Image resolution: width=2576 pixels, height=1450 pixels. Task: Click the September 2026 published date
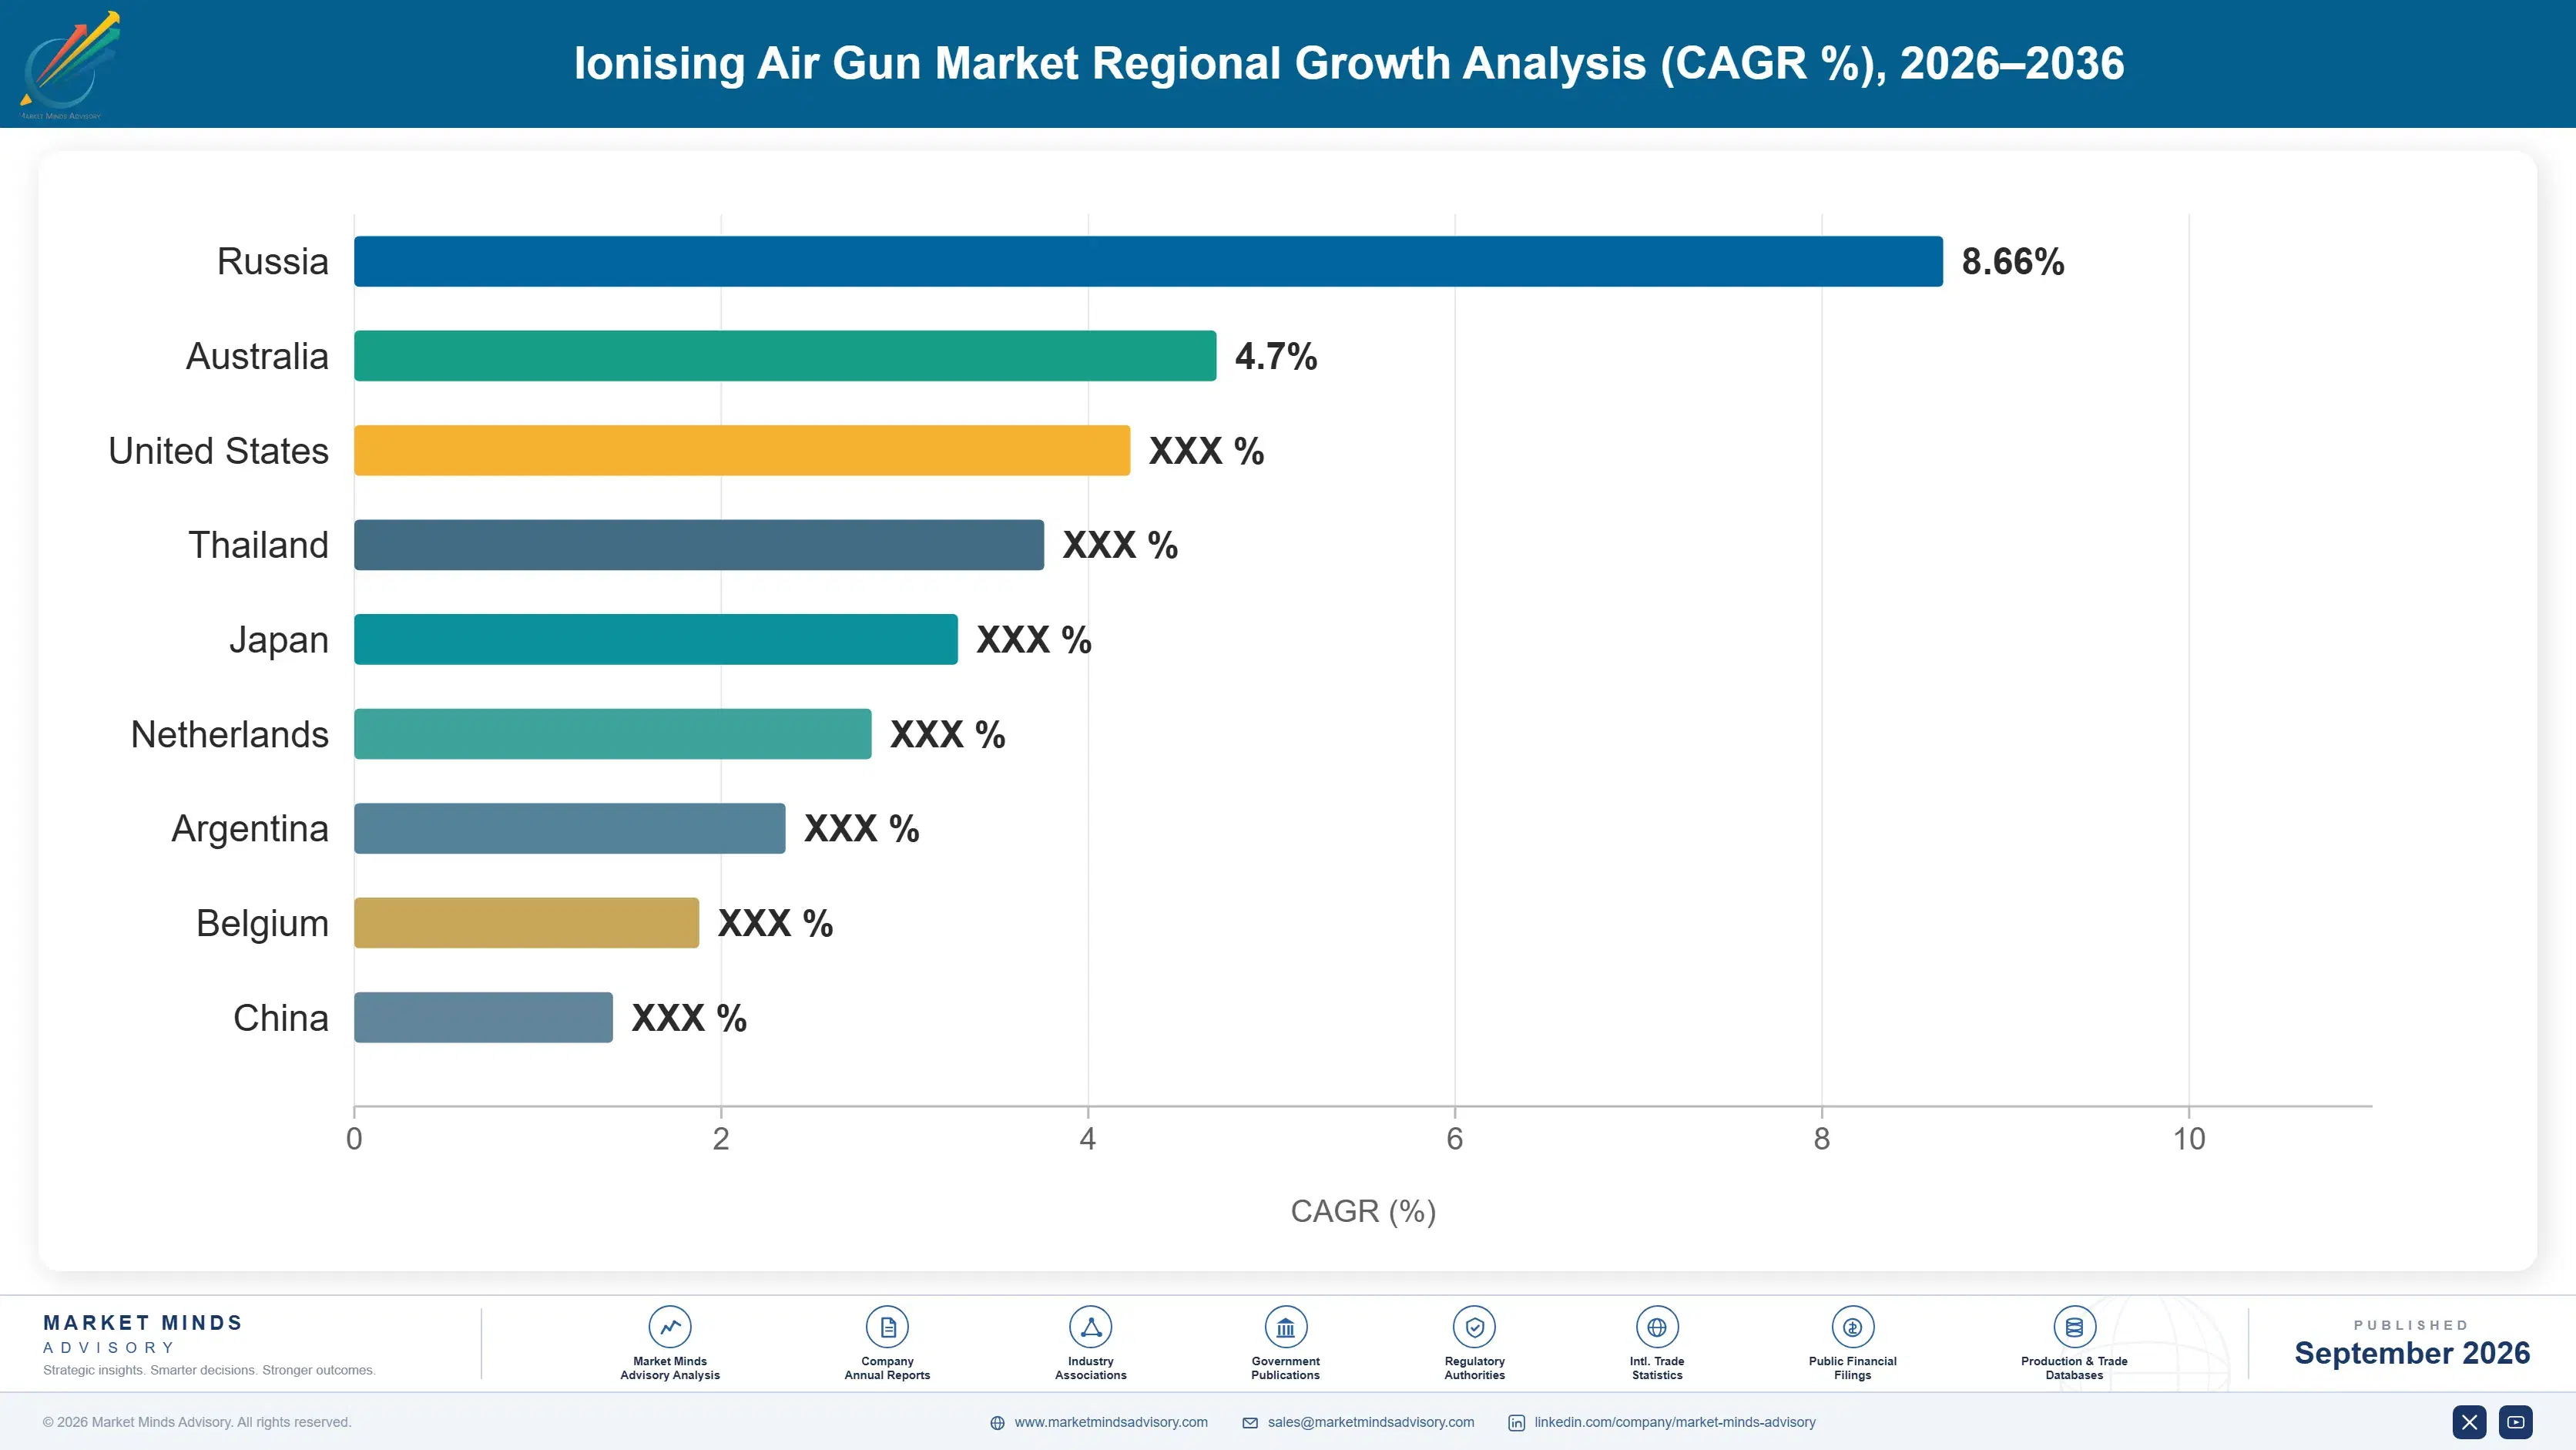(2412, 1353)
